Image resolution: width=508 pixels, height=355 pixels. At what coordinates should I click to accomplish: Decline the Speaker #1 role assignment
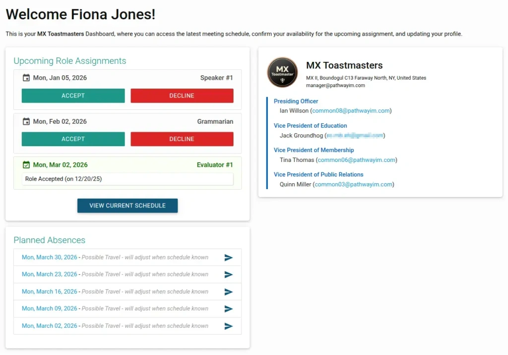pyautogui.click(x=182, y=96)
